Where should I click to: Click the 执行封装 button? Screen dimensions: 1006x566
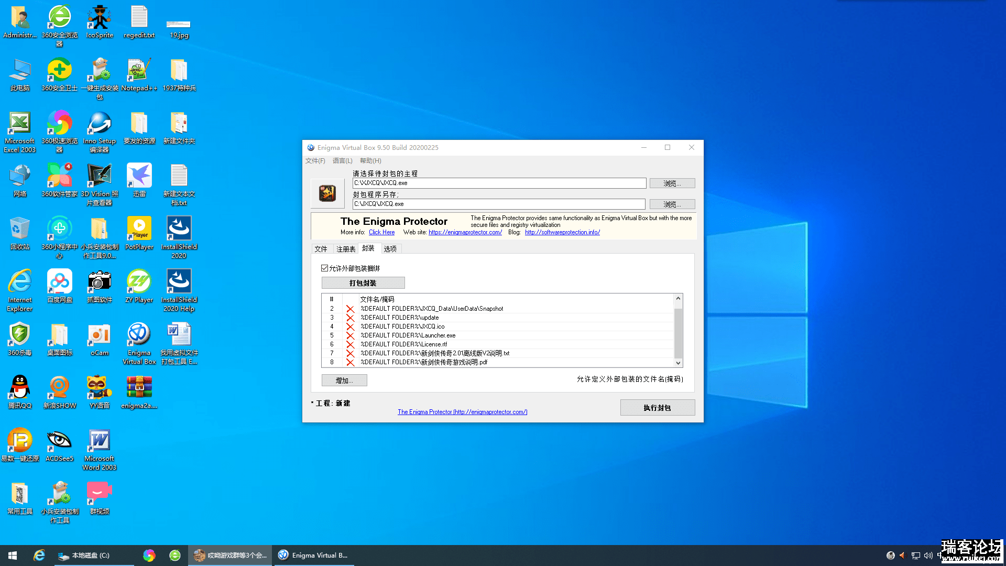658,408
